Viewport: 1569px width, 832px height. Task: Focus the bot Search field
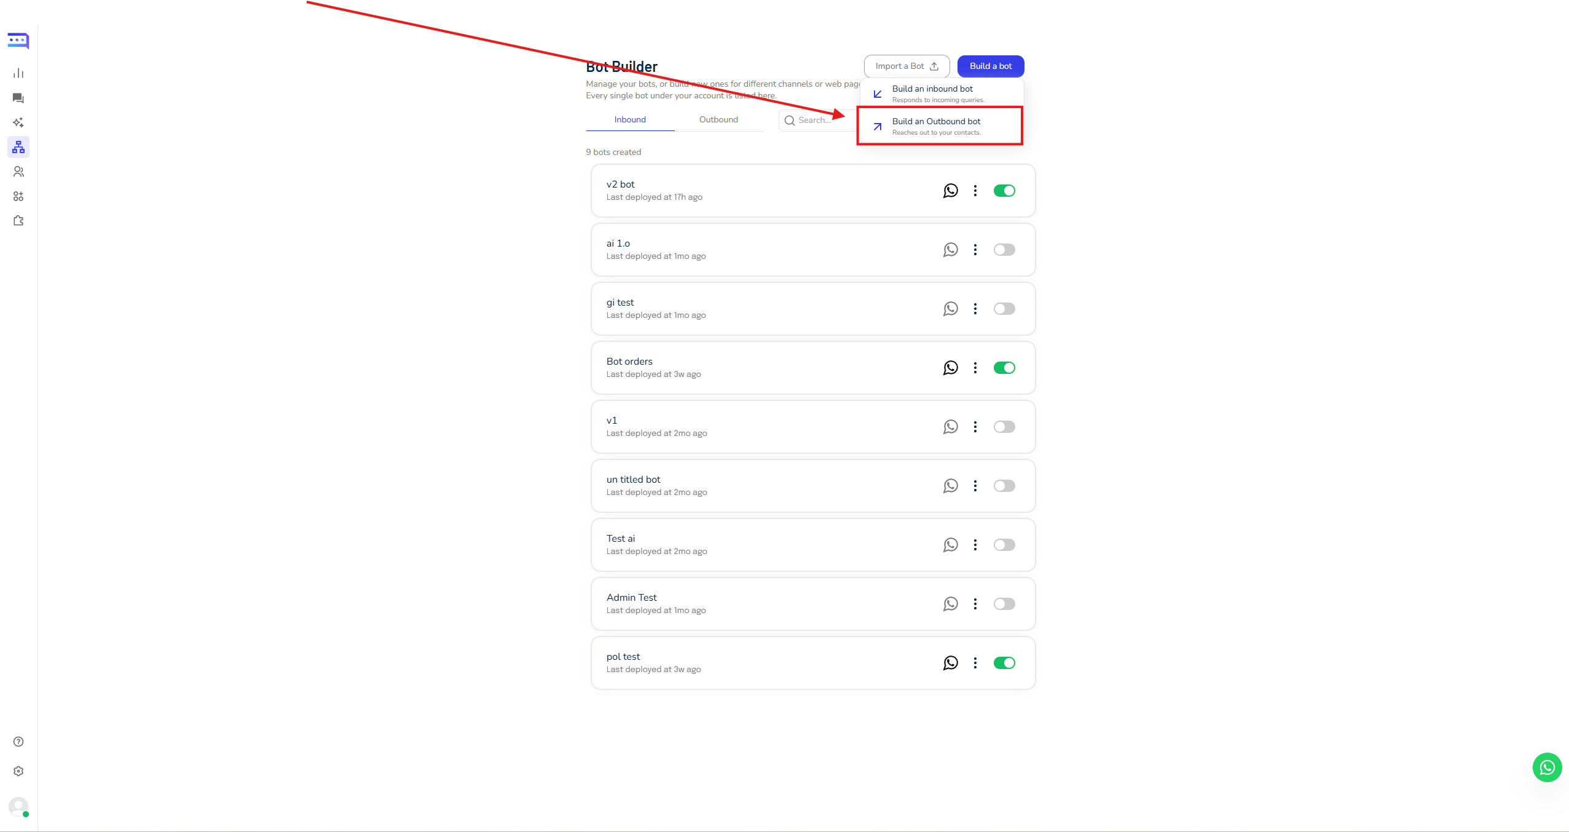(818, 120)
